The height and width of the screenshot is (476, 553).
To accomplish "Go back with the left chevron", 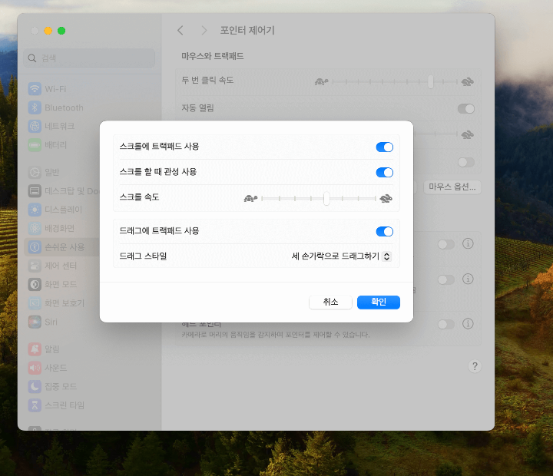I will pos(180,31).
